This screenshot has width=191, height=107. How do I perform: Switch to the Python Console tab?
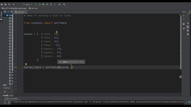tap(11, 98)
